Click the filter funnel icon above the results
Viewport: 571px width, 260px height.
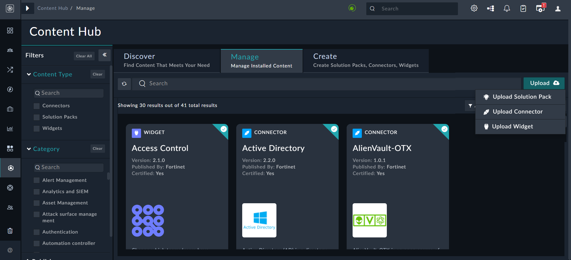click(x=470, y=106)
